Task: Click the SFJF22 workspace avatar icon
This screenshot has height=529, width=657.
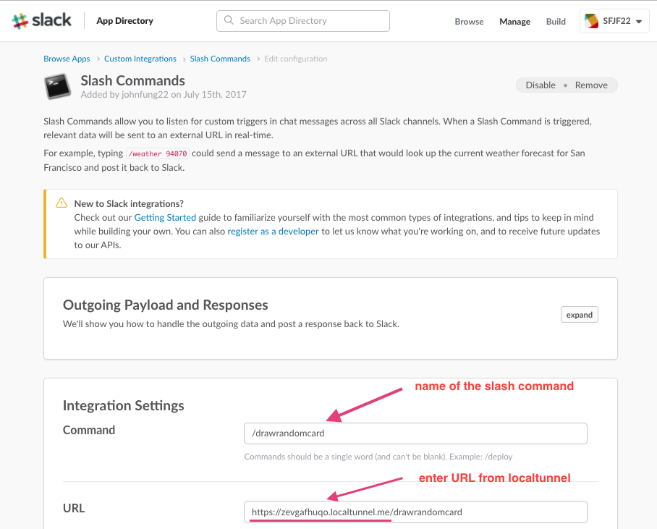Action: click(x=591, y=21)
